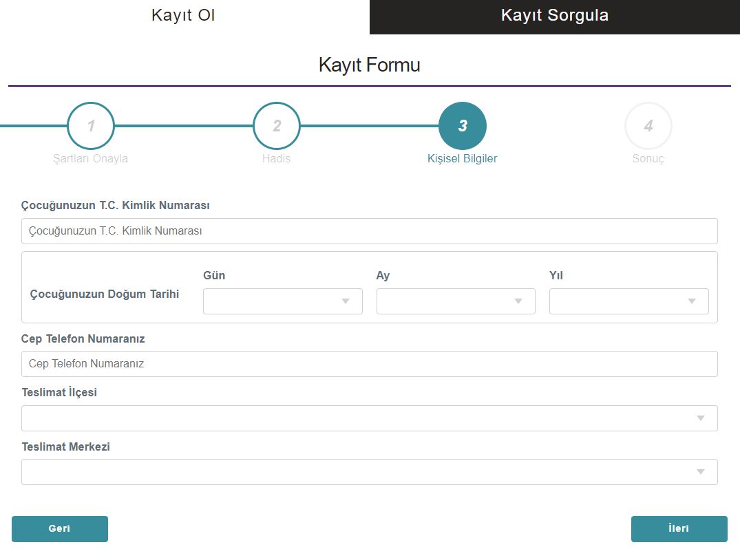
Task: Open the Yıl dropdown list
Action: (x=628, y=301)
